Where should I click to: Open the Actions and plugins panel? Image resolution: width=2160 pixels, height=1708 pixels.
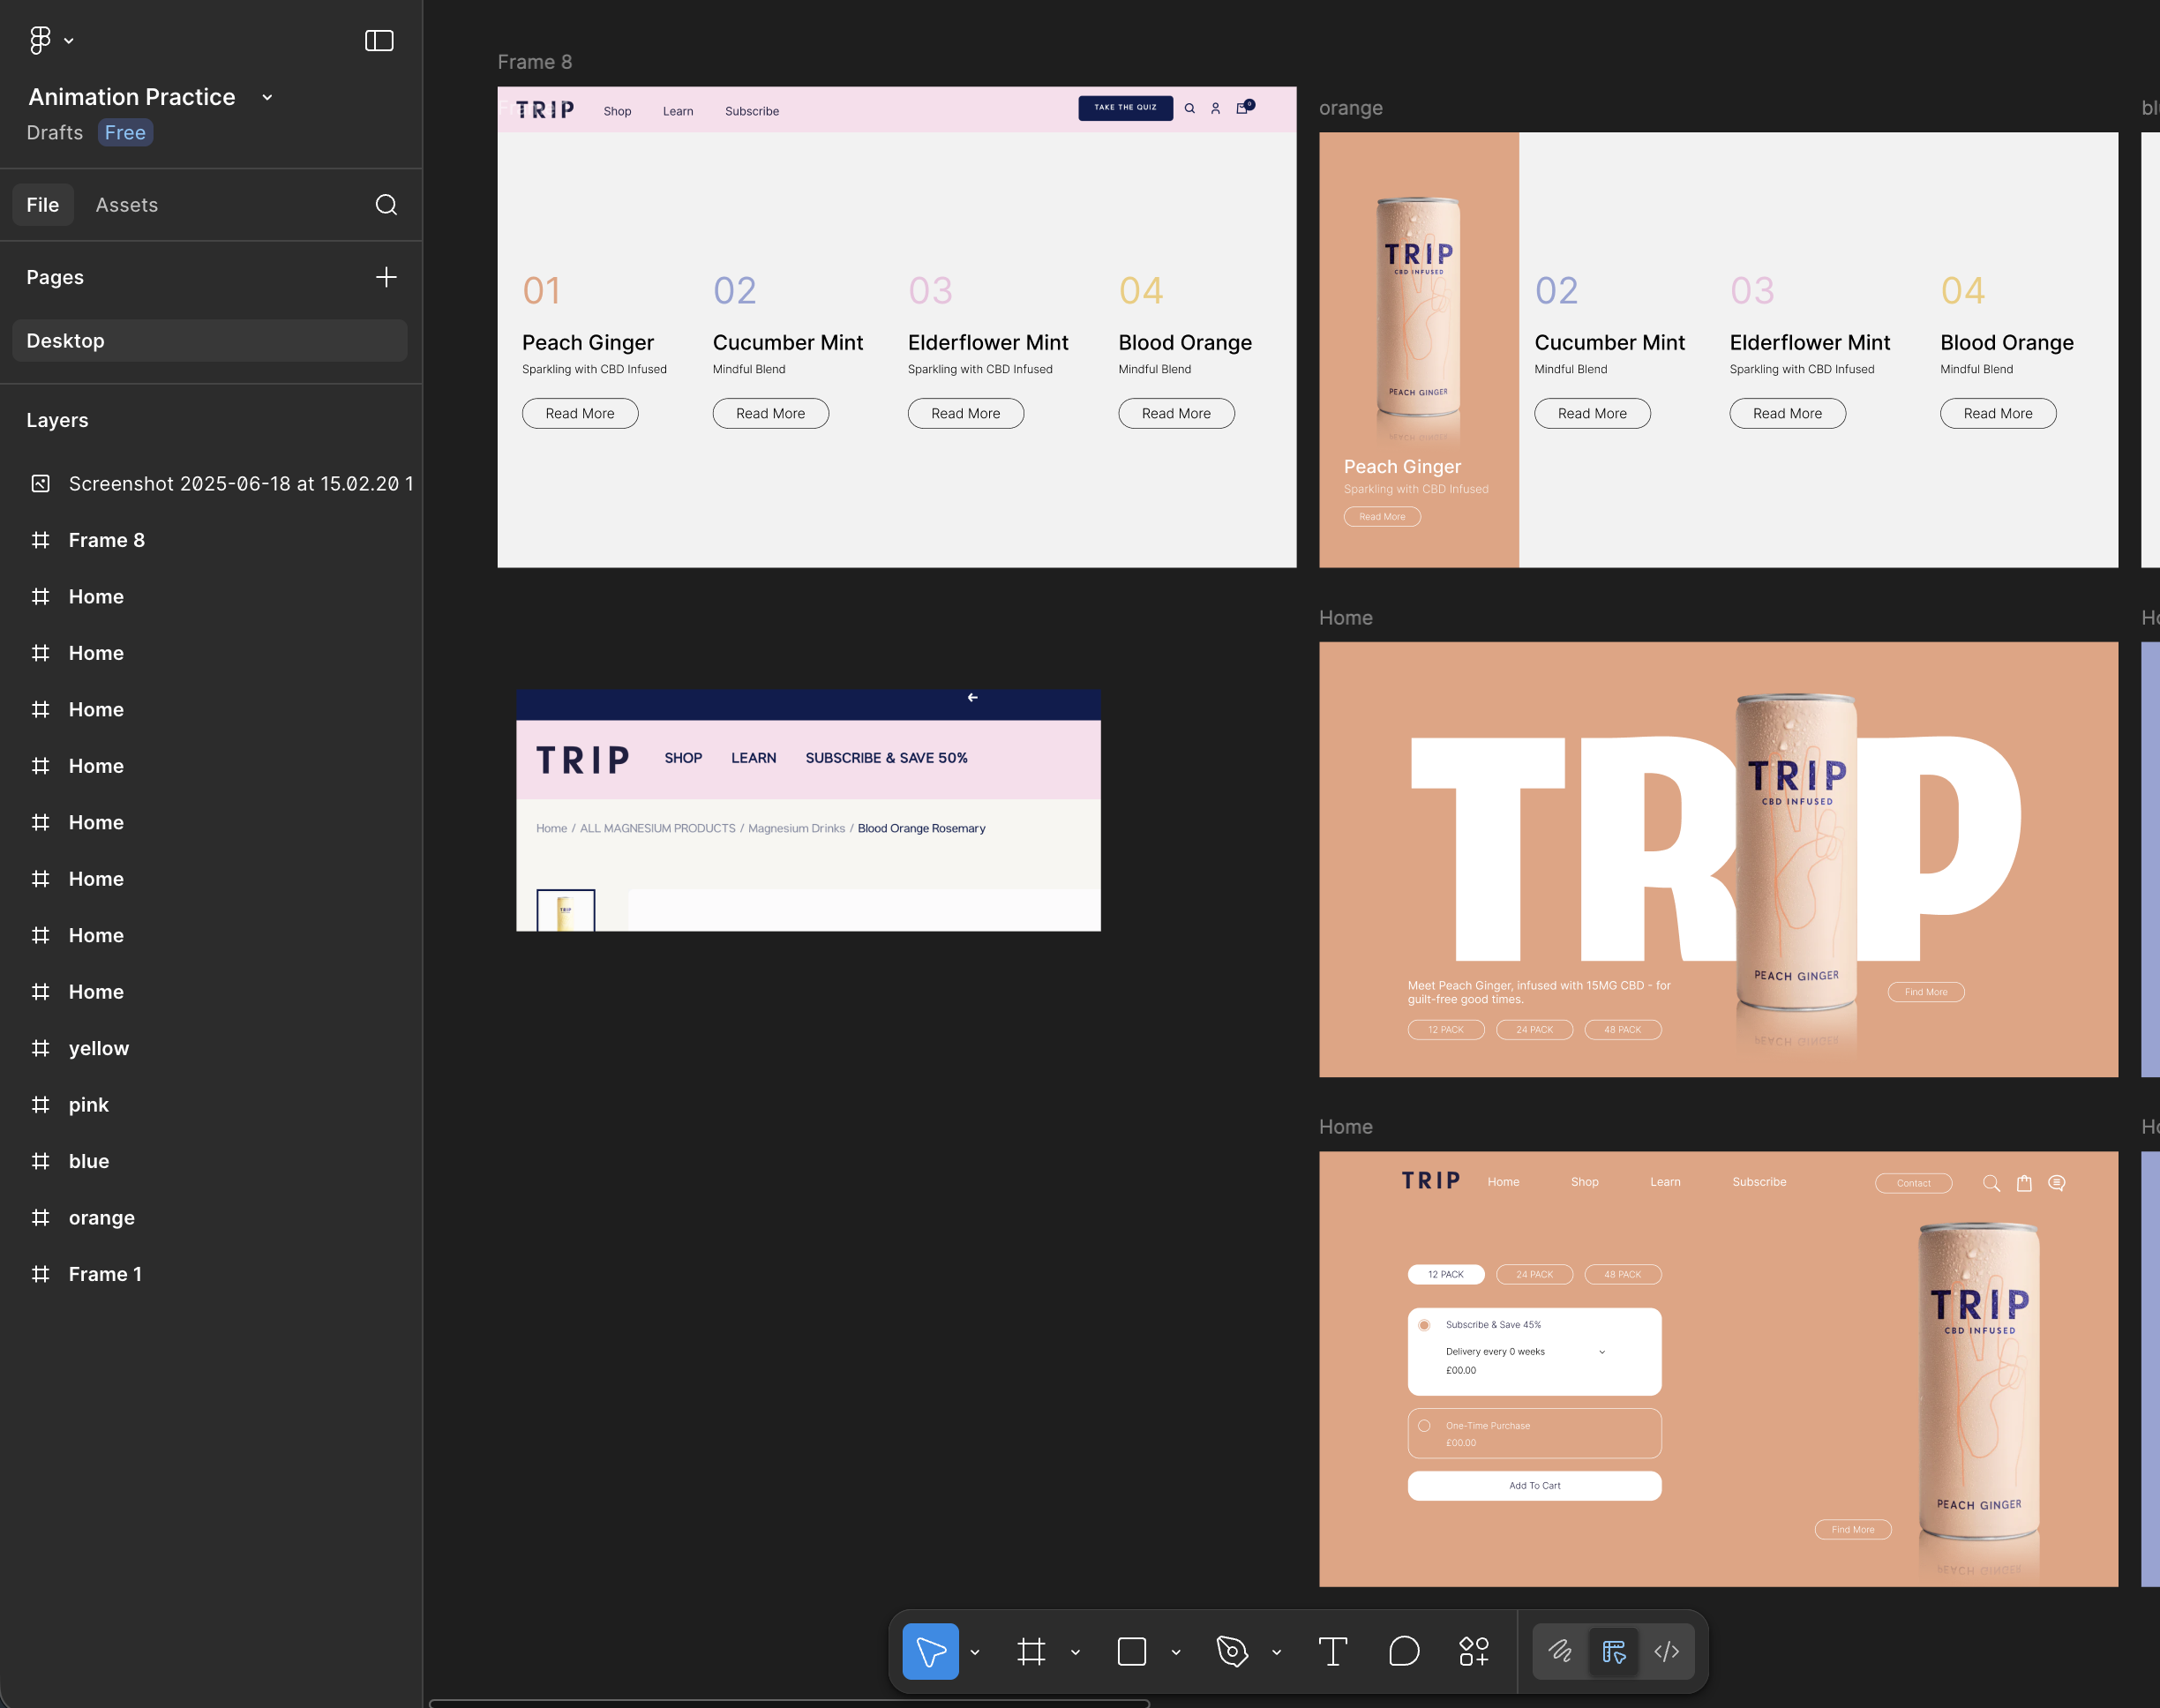1473,1652
